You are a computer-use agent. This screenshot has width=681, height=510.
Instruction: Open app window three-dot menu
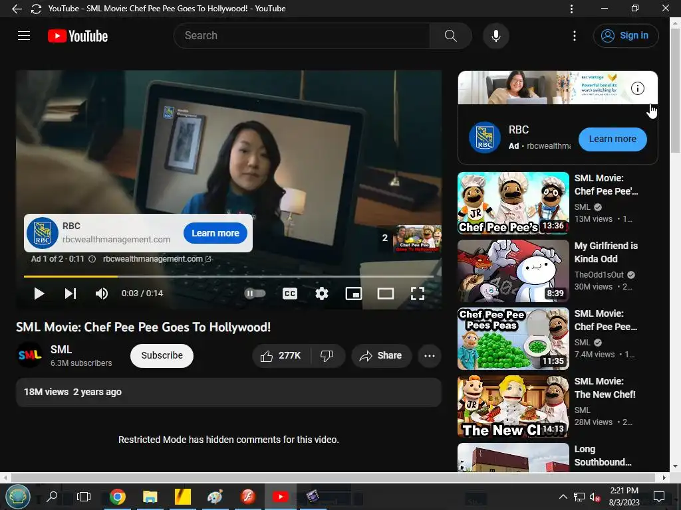571,9
